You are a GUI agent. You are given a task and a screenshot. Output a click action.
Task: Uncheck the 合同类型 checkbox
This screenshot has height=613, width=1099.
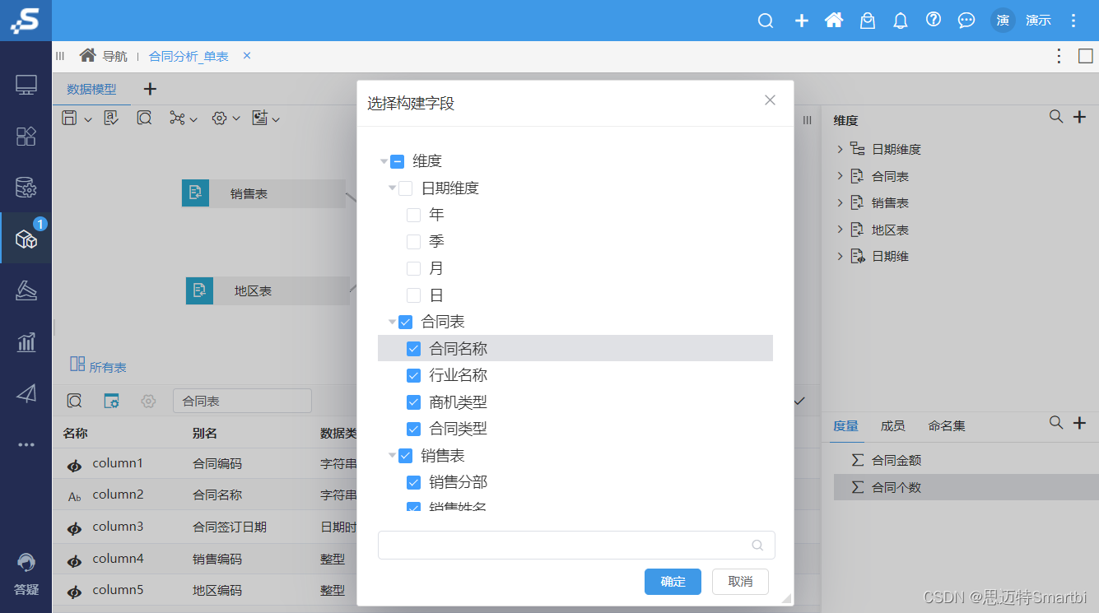click(x=413, y=430)
